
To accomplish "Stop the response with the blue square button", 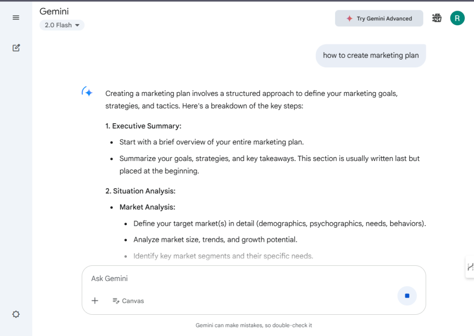I will click(x=407, y=296).
